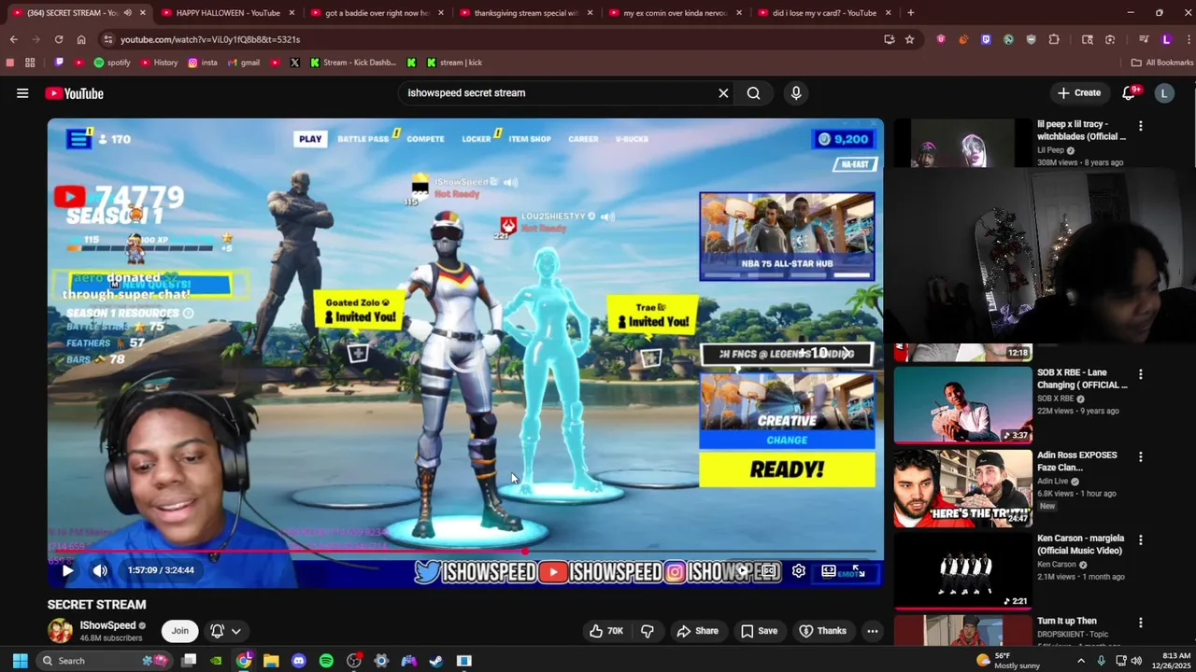Play the paused SECRET STREAM video
This screenshot has height=672, width=1196.
point(67,570)
